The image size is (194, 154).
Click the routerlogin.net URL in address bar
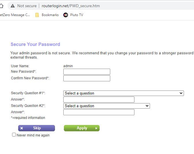[71, 6]
